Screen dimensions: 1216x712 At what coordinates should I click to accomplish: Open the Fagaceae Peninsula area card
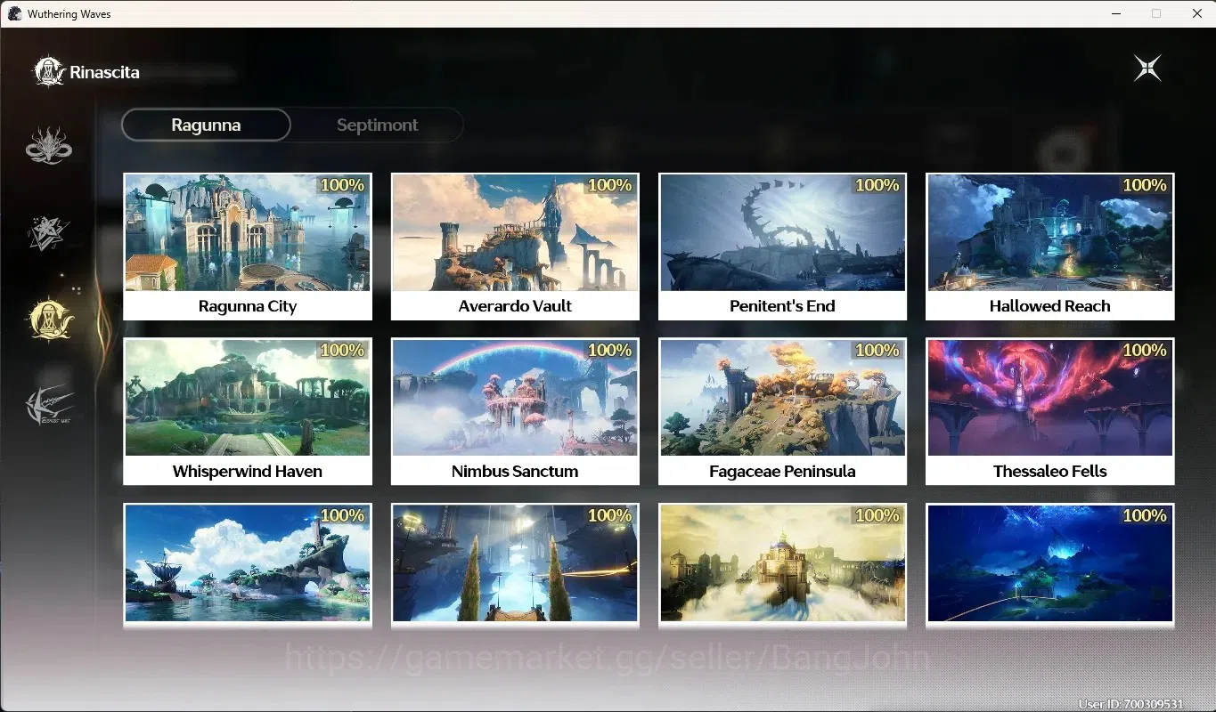coord(782,411)
